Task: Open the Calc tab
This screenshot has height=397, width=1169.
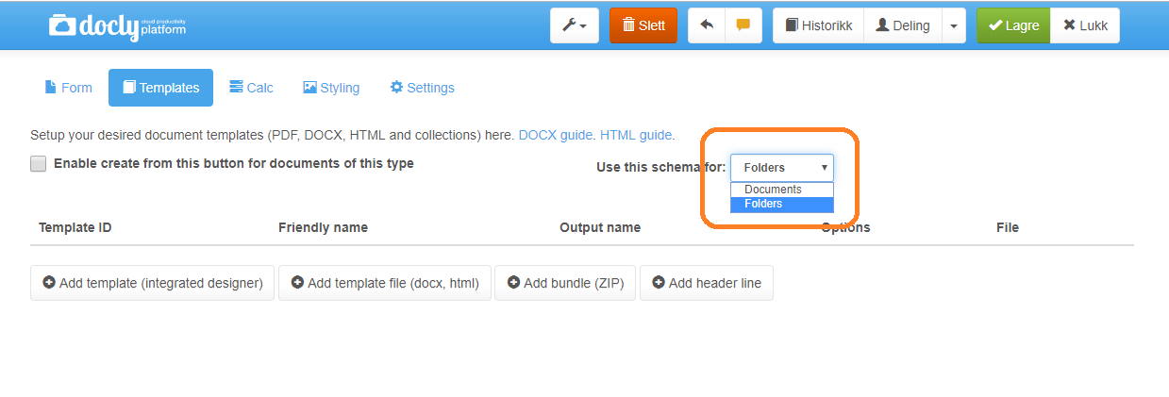Action: tap(251, 88)
